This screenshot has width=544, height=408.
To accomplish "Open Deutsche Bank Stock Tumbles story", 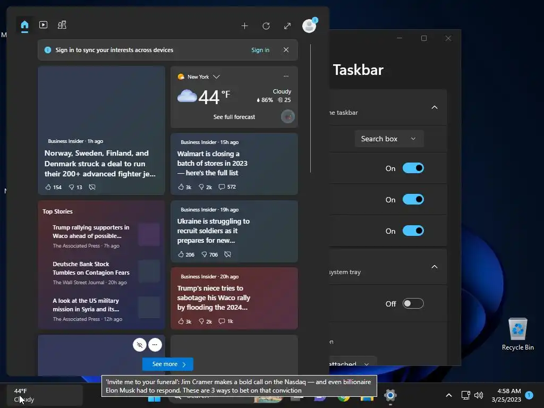I will point(91,268).
